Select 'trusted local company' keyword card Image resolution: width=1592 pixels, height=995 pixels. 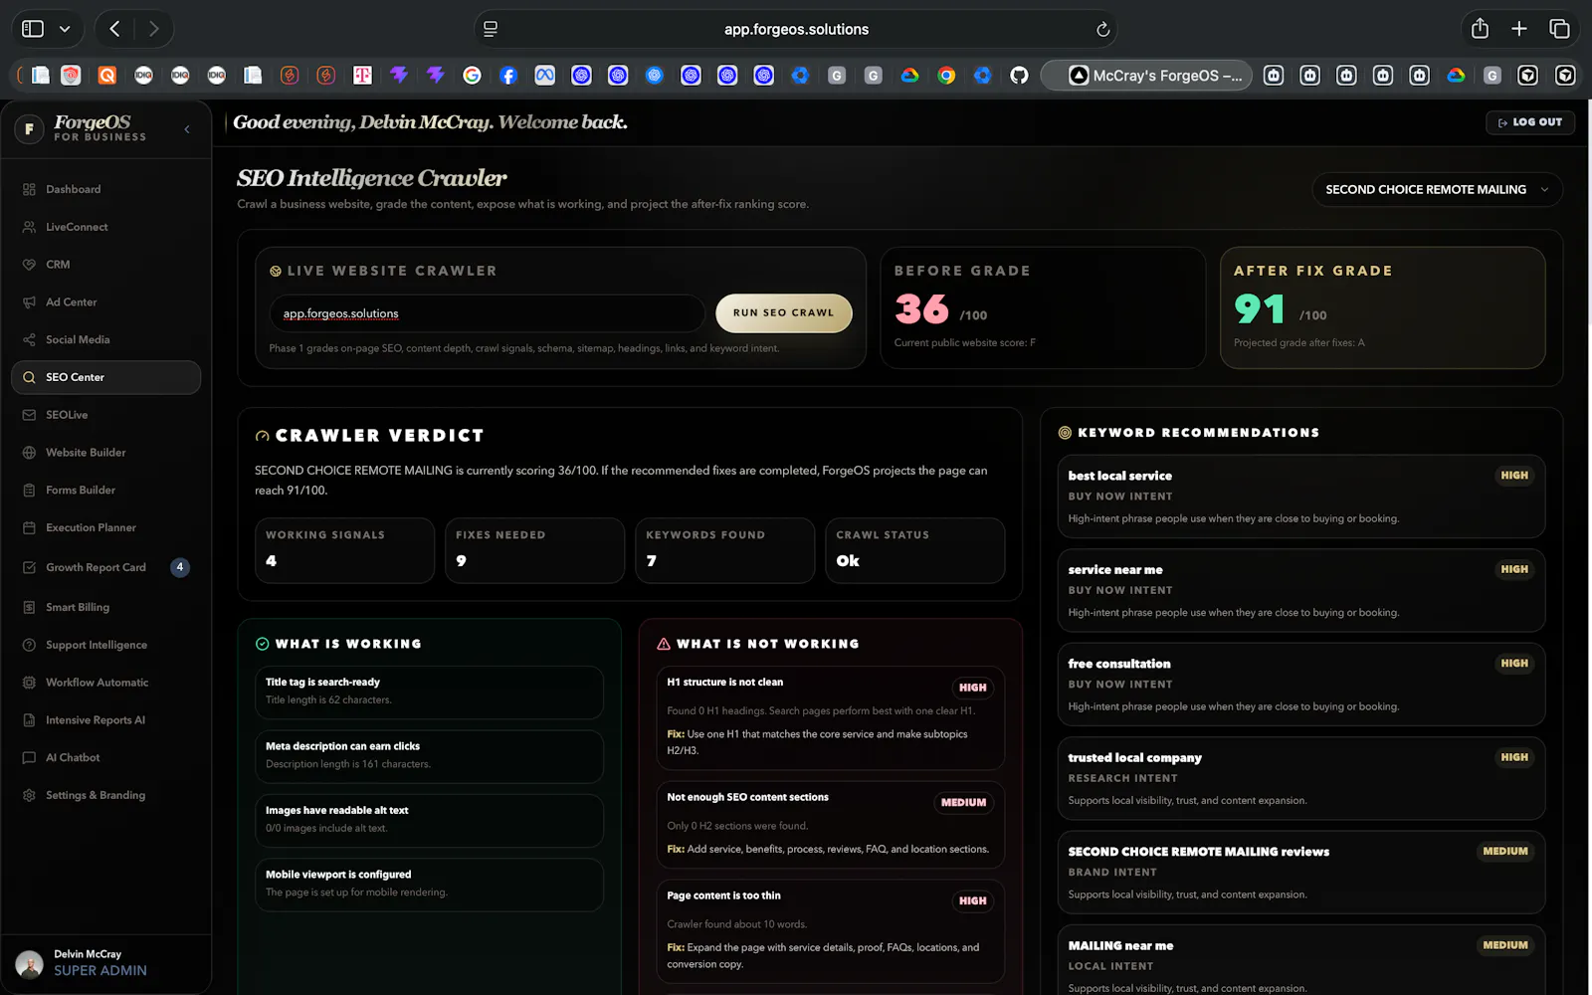click(1301, 778)
